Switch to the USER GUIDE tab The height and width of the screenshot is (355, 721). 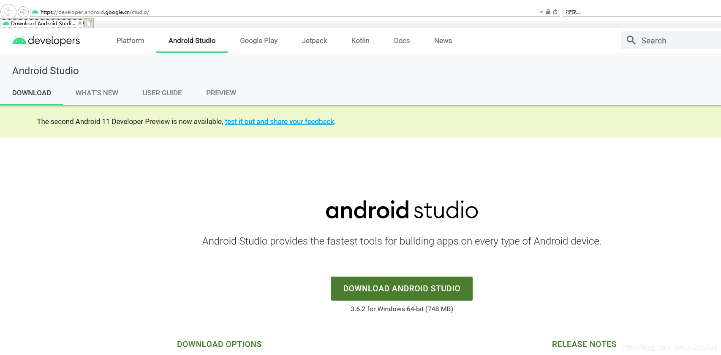pyautogui.click(x=162, y=93)
